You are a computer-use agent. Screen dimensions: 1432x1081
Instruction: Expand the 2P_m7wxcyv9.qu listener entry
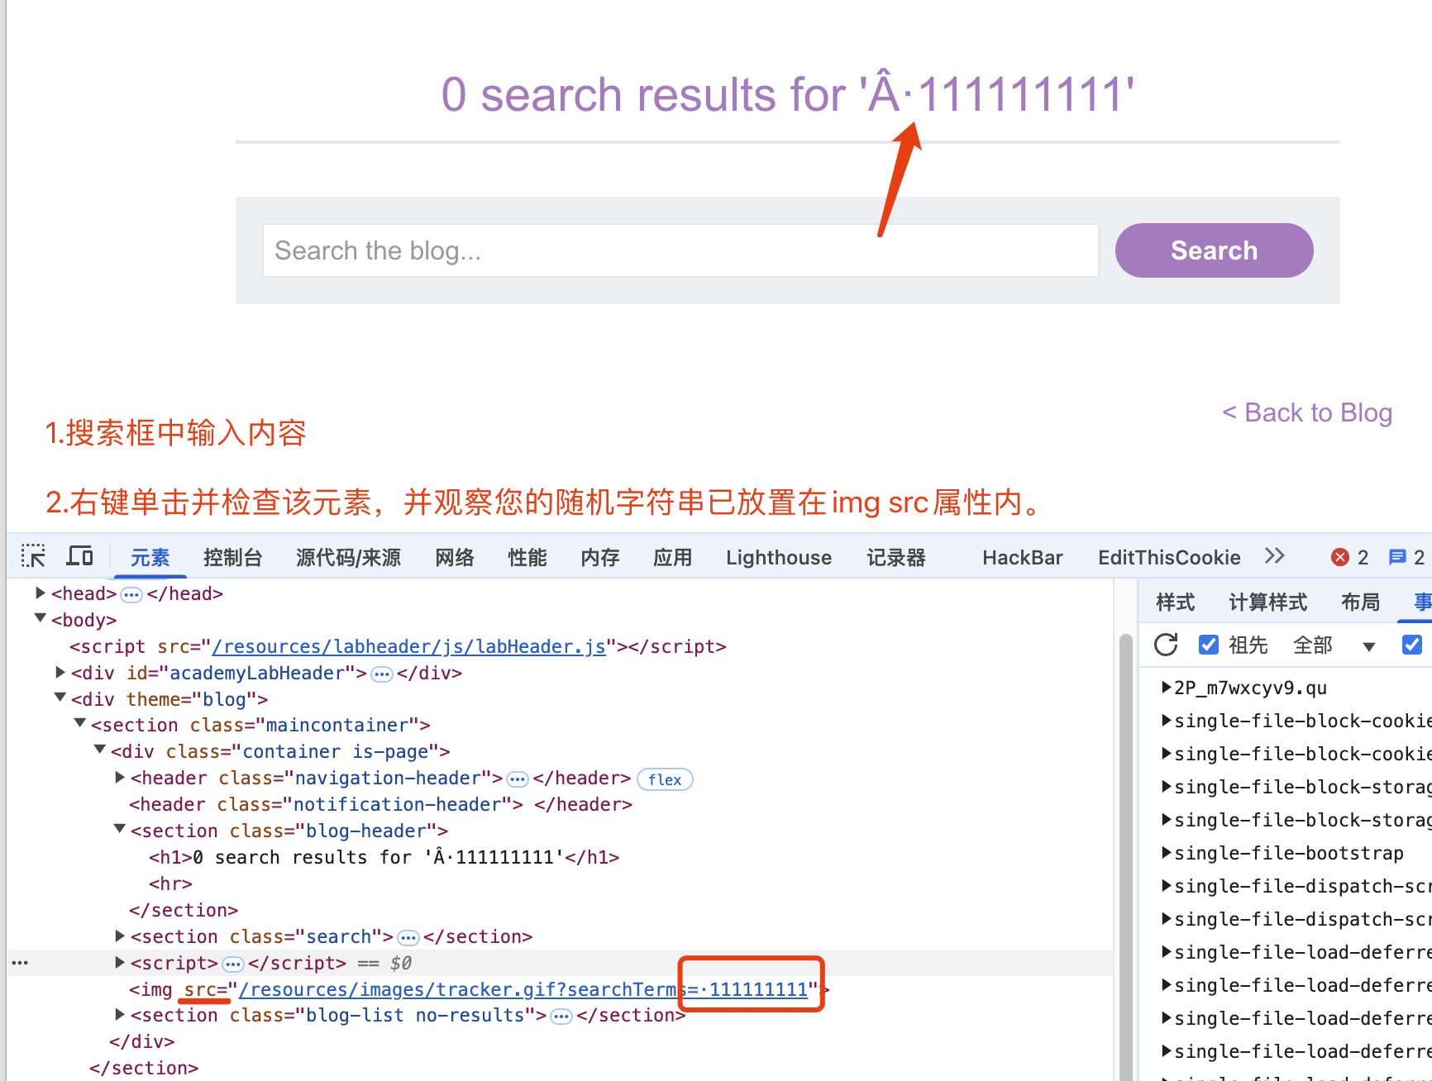tap(1166, 687)
